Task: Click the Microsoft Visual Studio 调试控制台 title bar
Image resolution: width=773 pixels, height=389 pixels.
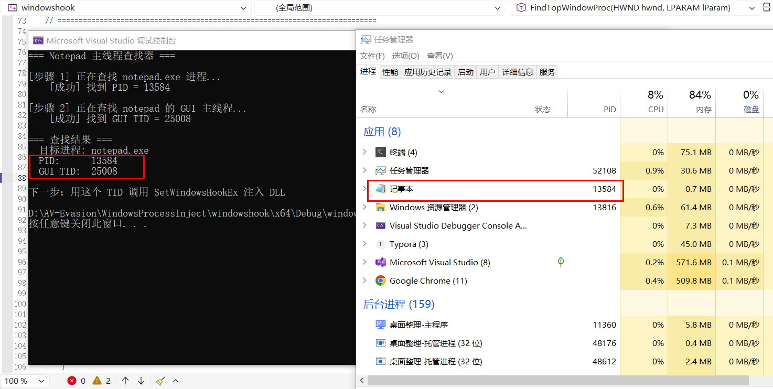Action: coord(192,40)
